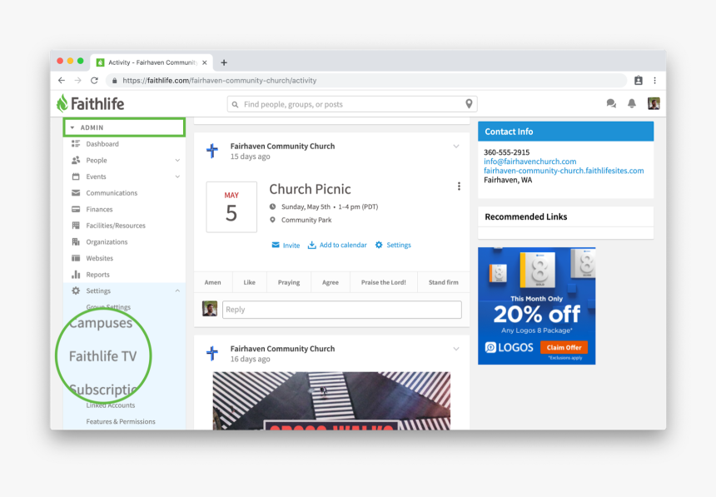
Task: Reload the page in the browser
Action: coord(95,81)
